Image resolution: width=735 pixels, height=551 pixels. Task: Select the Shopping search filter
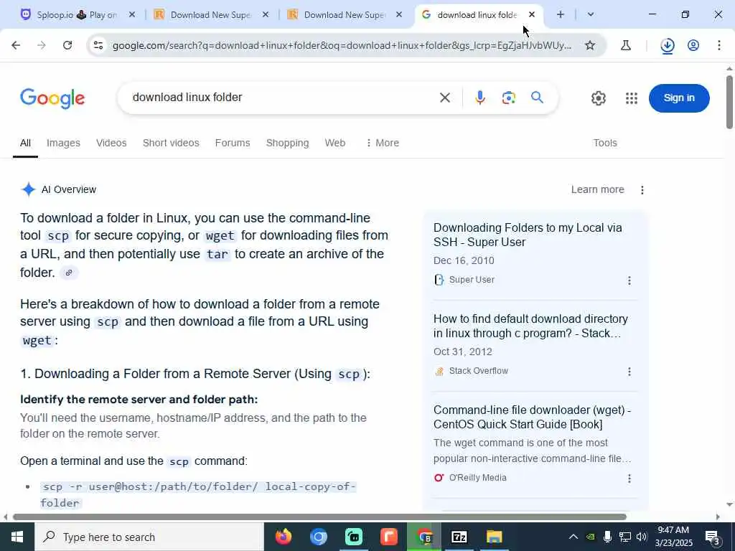coord(287,143)
